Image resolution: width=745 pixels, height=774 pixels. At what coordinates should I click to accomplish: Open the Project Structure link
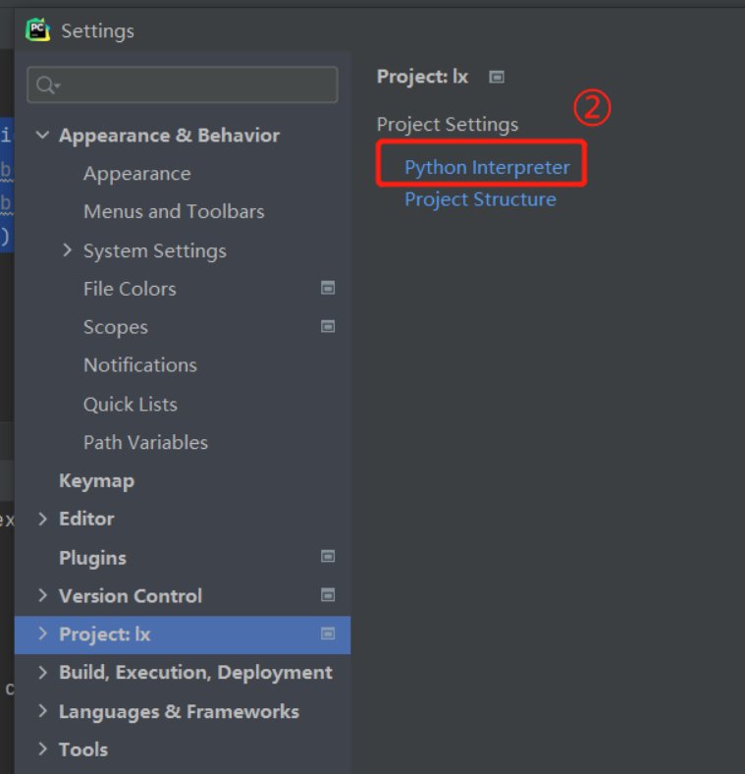coord(480,199)
